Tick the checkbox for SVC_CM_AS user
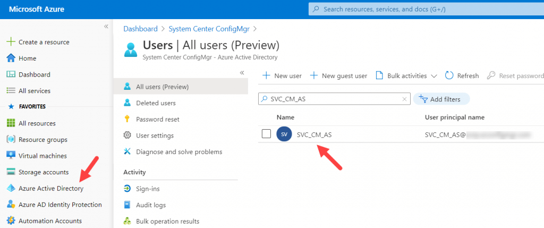 [x=266, y=133]
